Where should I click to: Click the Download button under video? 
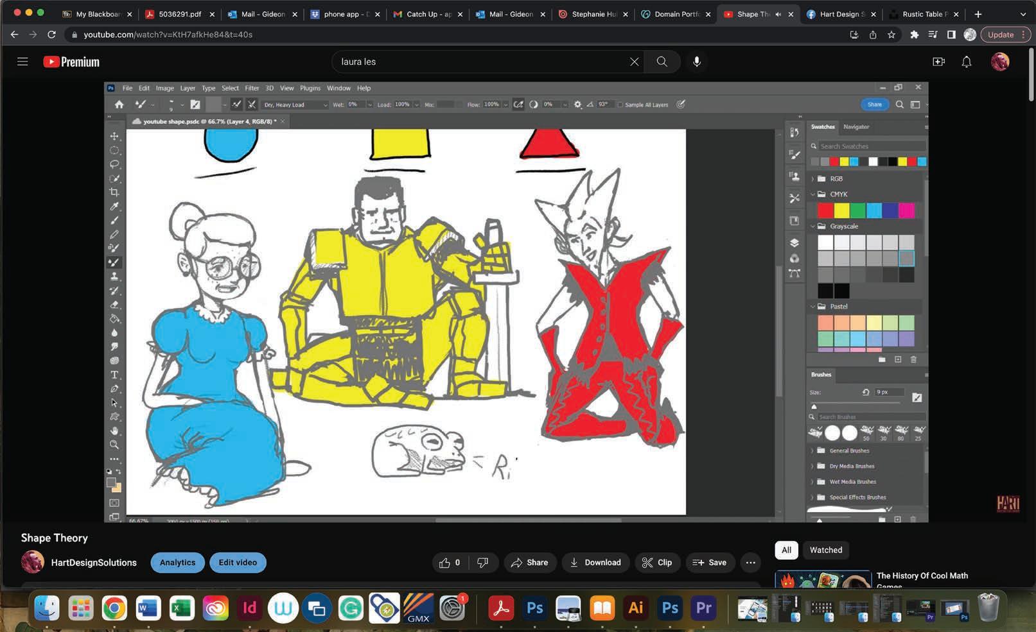595,563
